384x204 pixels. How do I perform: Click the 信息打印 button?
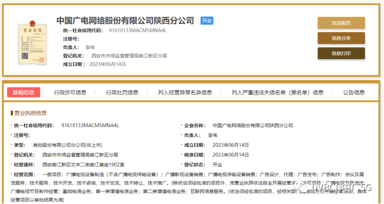click(x=341, y=53)
